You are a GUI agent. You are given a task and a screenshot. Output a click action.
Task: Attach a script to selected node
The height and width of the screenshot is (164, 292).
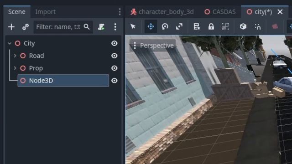(101, 27)
